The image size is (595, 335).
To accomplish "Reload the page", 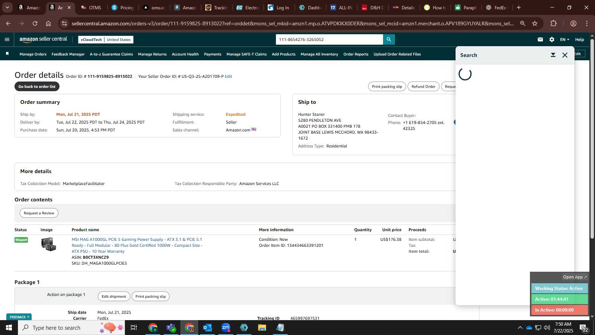I will [x=35, y=23].
